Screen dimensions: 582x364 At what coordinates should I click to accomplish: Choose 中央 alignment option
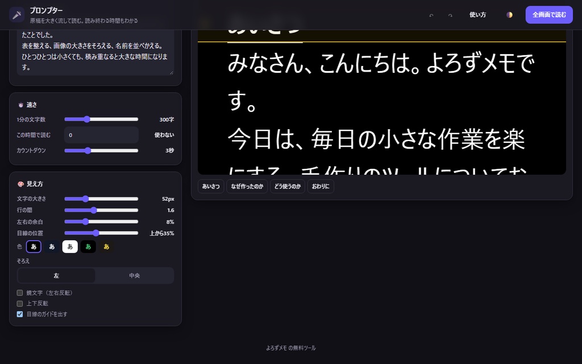(134, 276)
